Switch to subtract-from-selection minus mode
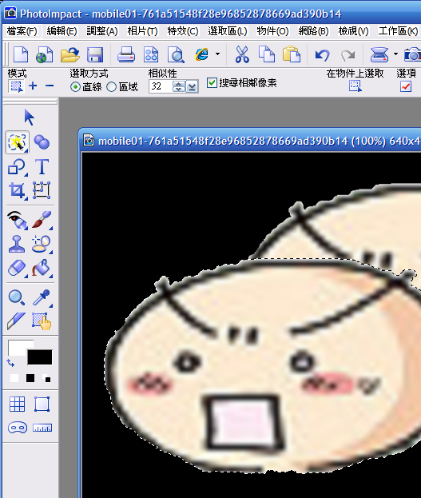 coord(50,86)
